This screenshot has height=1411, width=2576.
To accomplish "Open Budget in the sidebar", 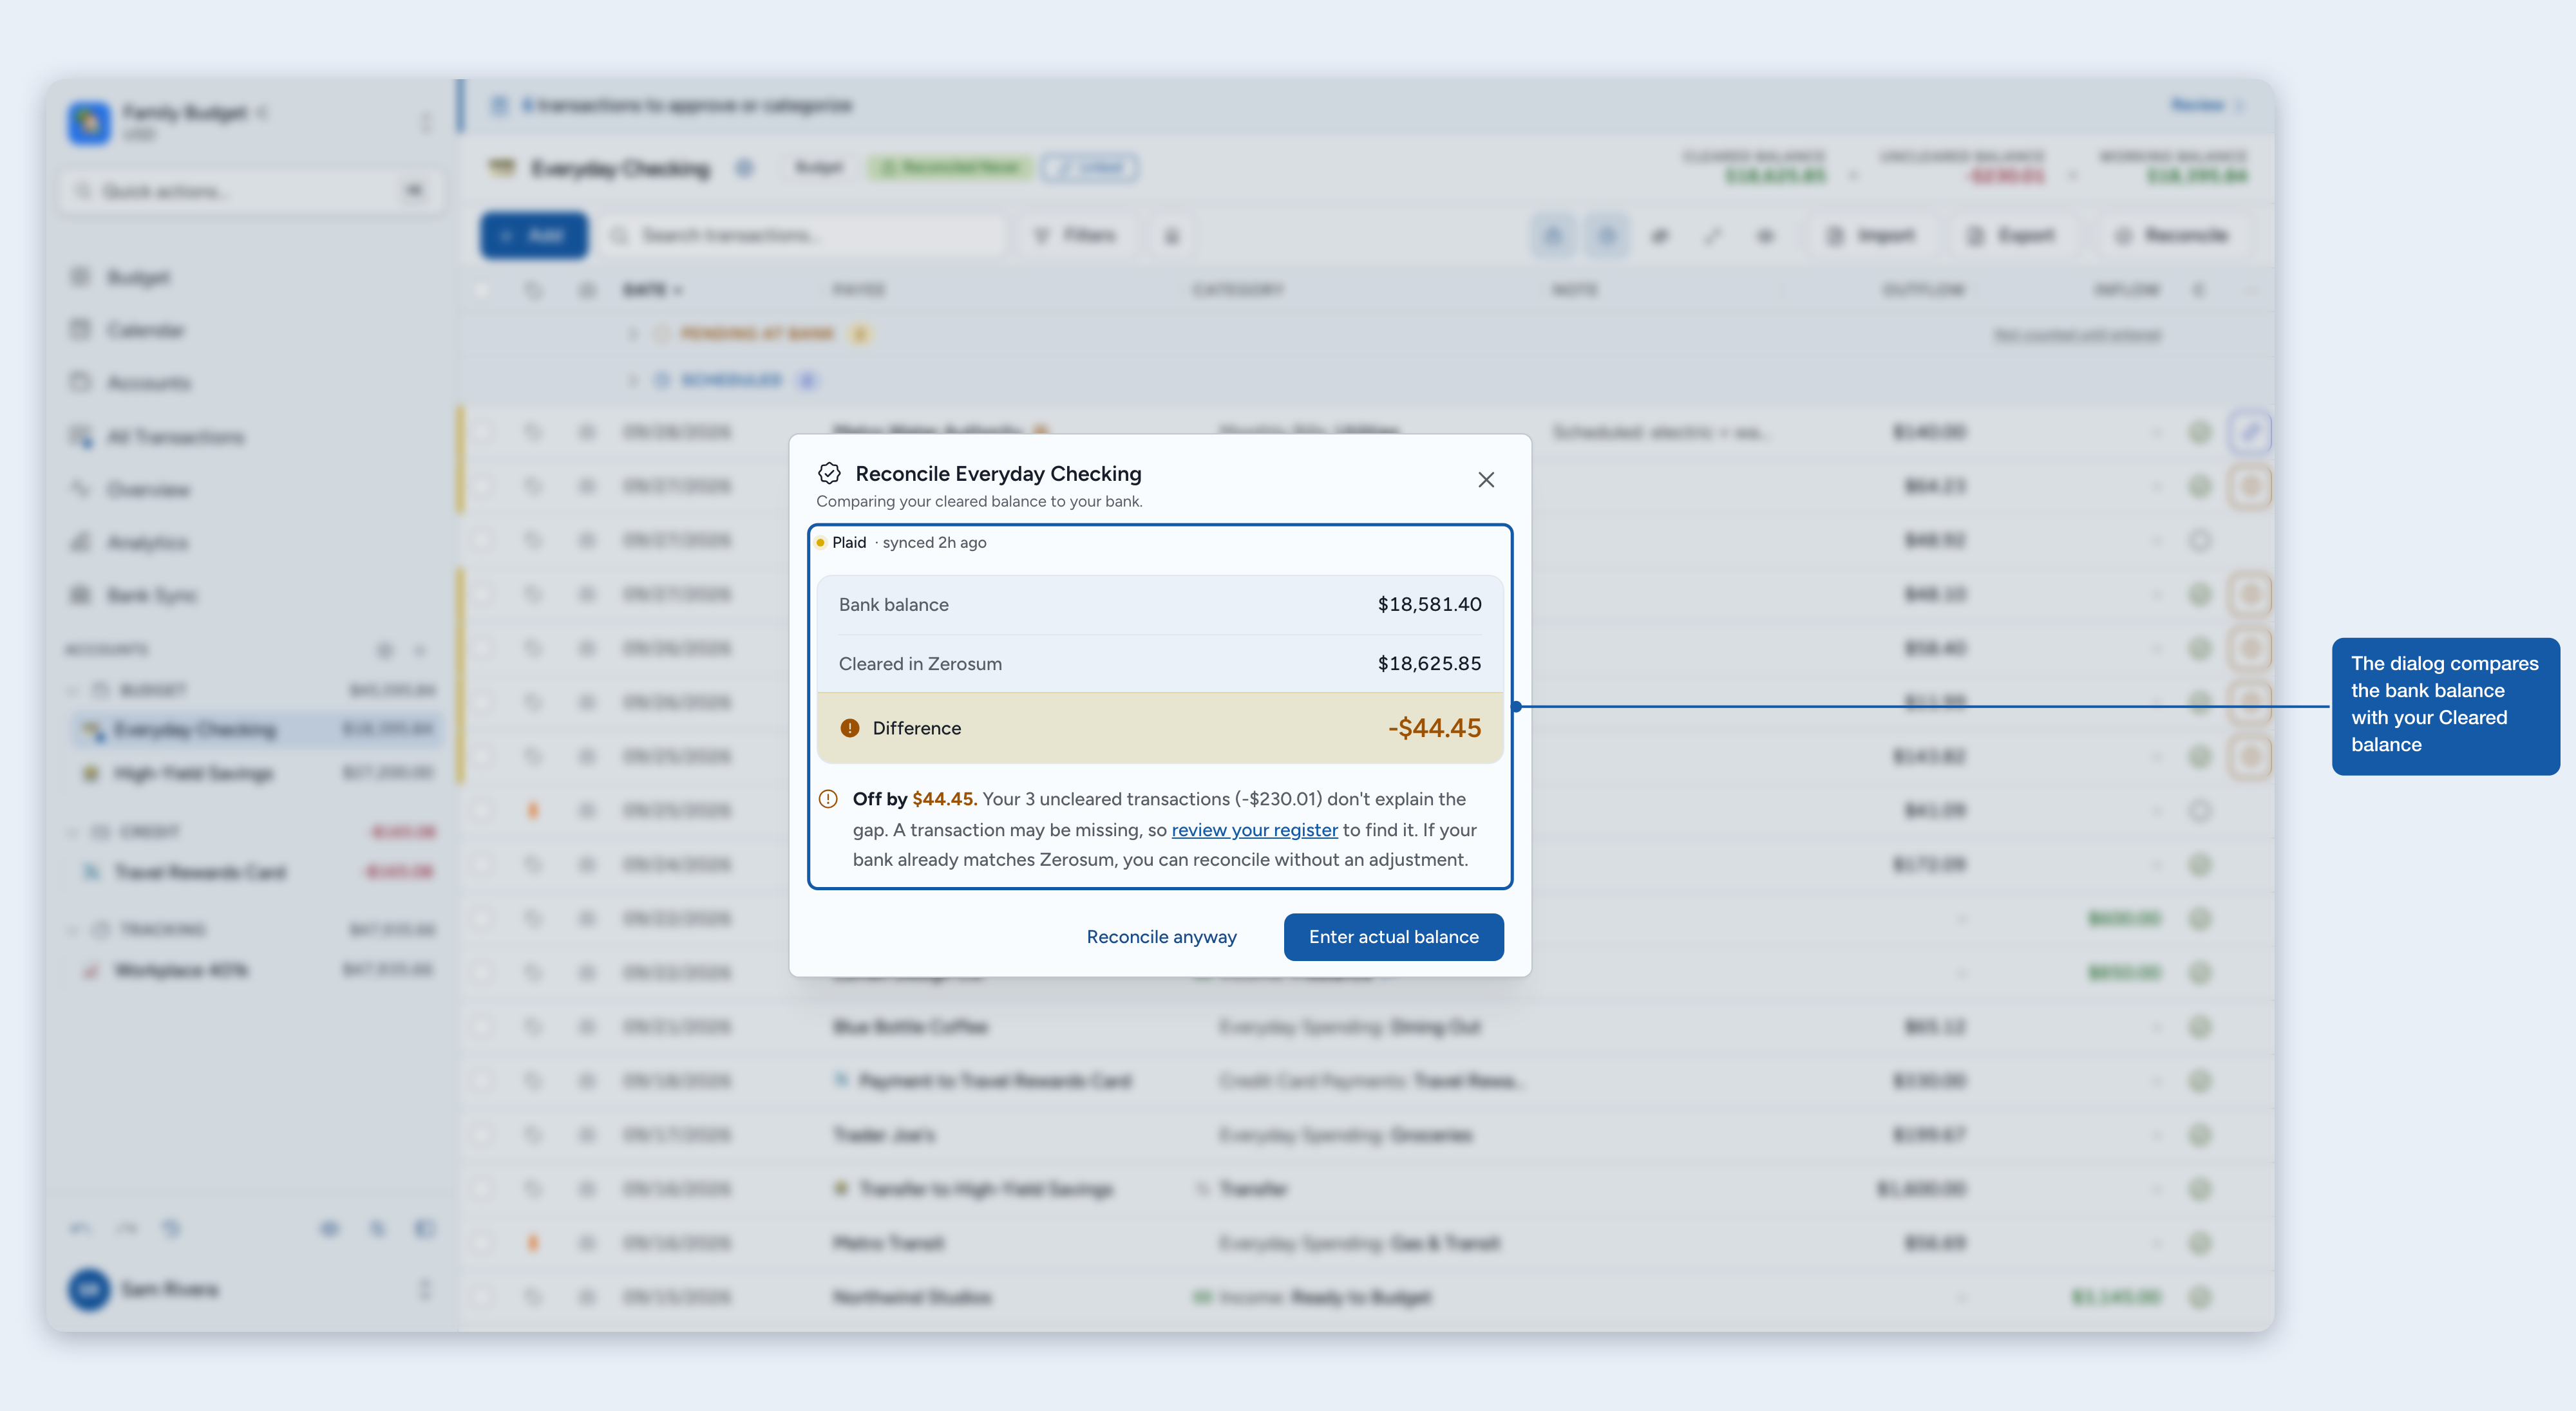I will coord(250,277).
